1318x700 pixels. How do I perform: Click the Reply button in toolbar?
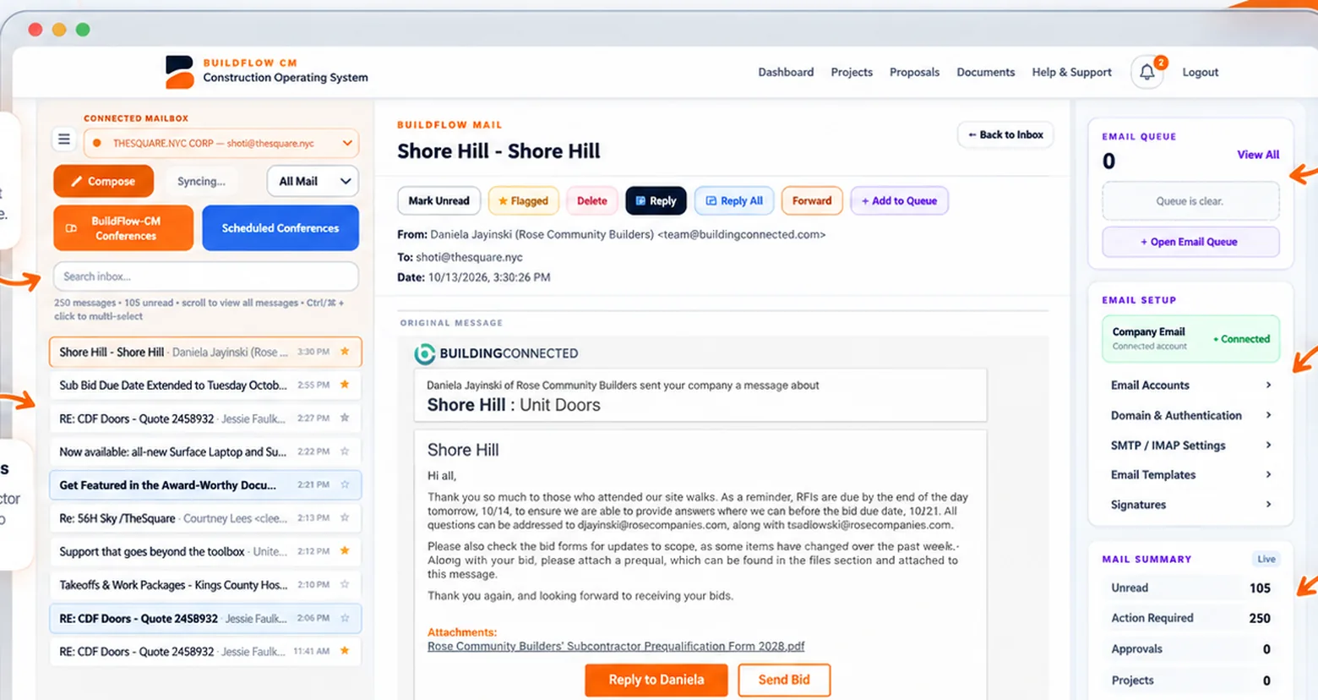pos(656,200)
